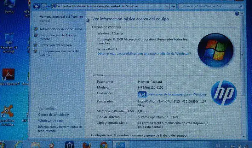Open Windows Media Player on the taskbar
The image size is (252, 148).
51,145
